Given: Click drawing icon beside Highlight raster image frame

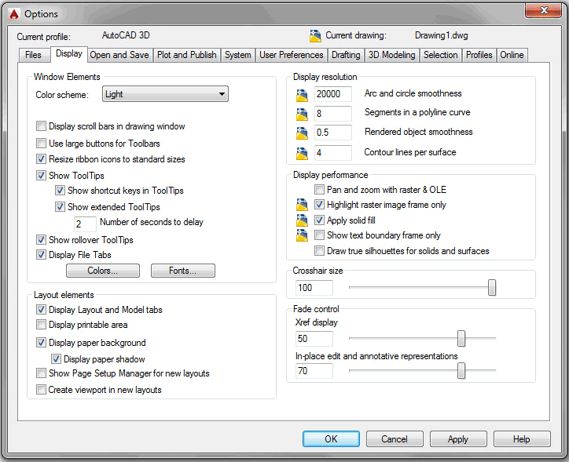Looking at the screenshot, I should coord(303,206).
